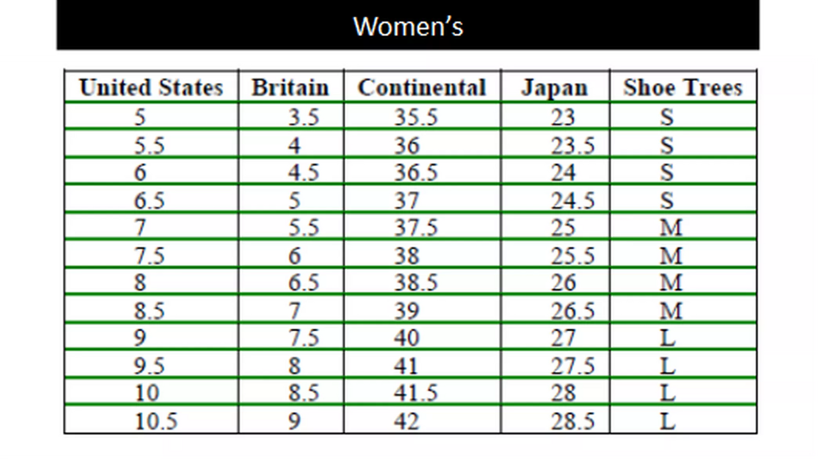Click the Japan column header

554,88
